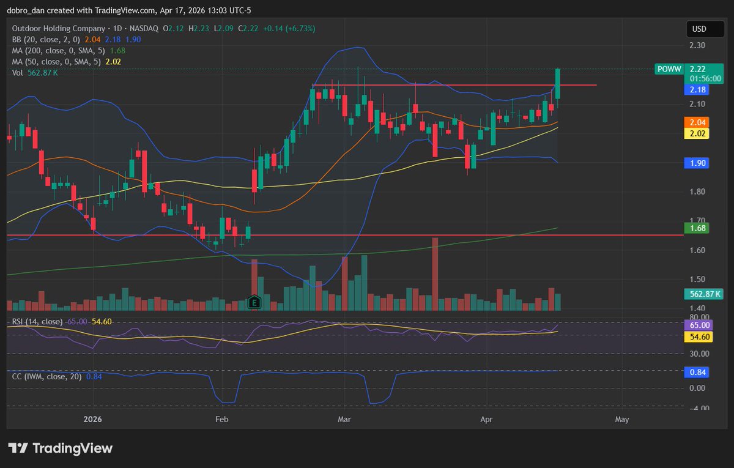Click the earnings 'E' marker on the chart

[x=254, y=302]
